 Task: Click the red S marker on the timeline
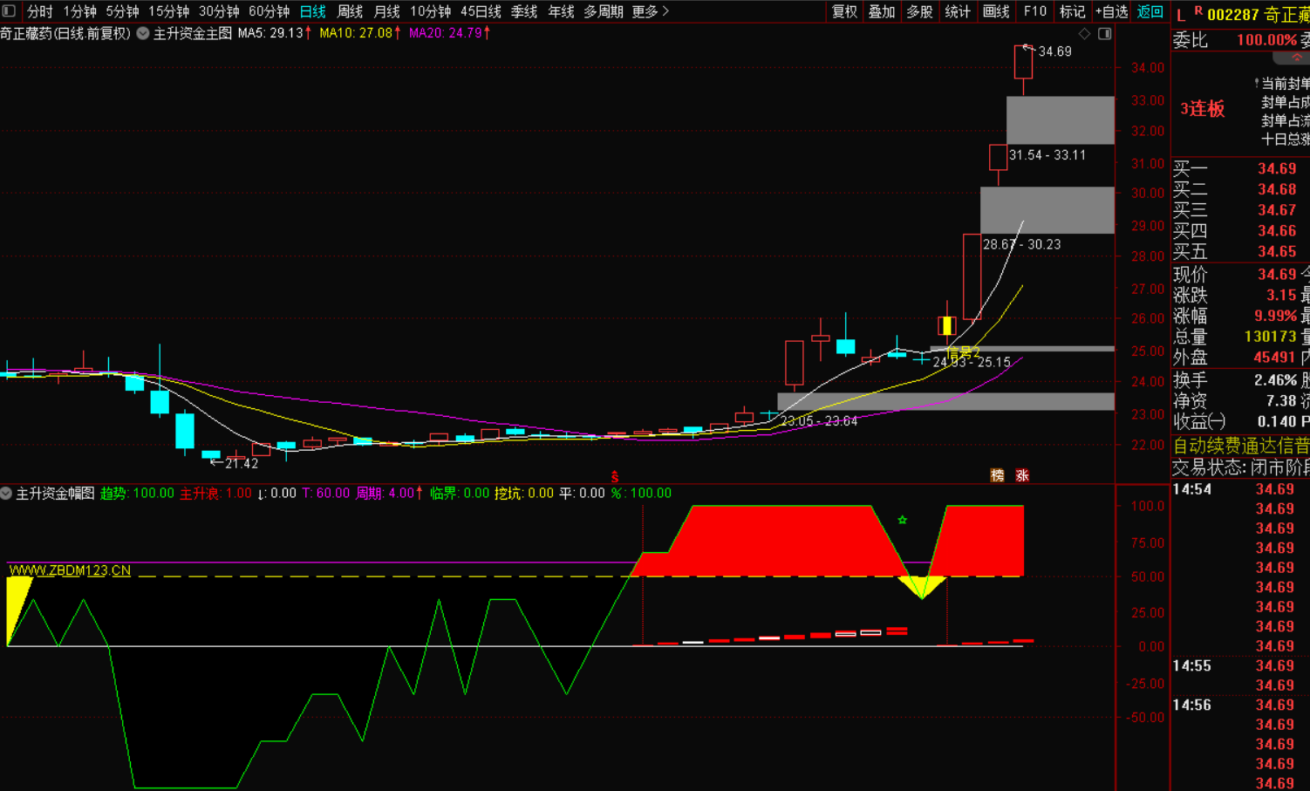point(615,476)
